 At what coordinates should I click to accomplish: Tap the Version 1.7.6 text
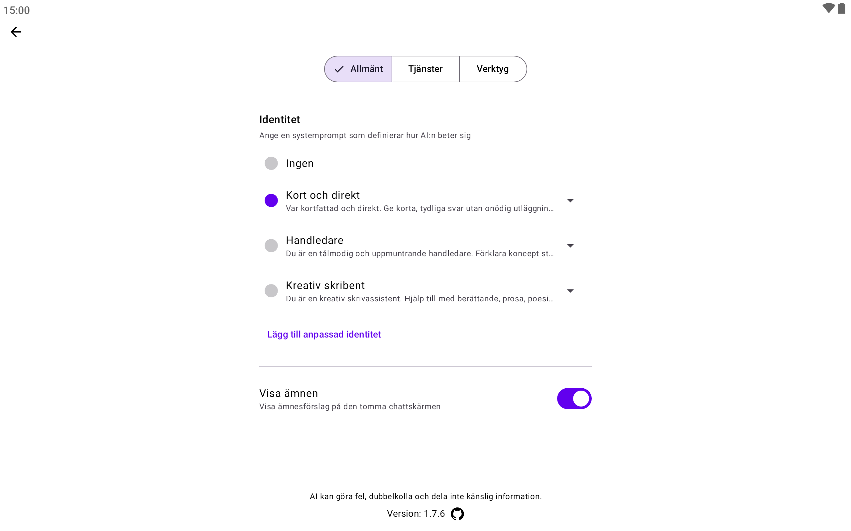416,514
